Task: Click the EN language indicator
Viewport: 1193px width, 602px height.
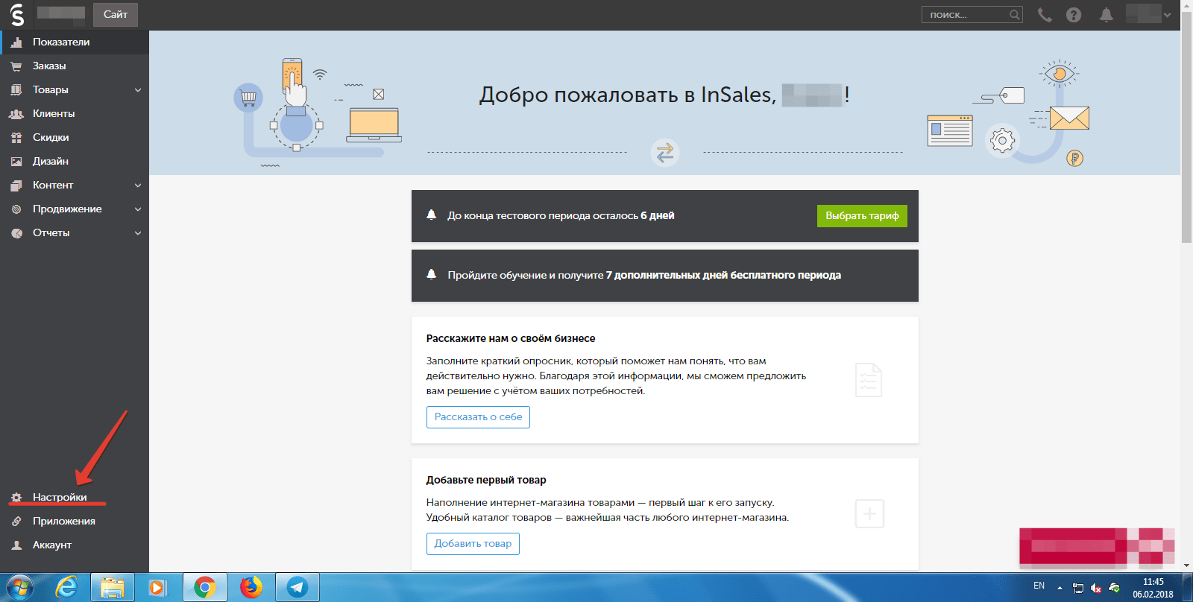Action: click(1039, 586)
